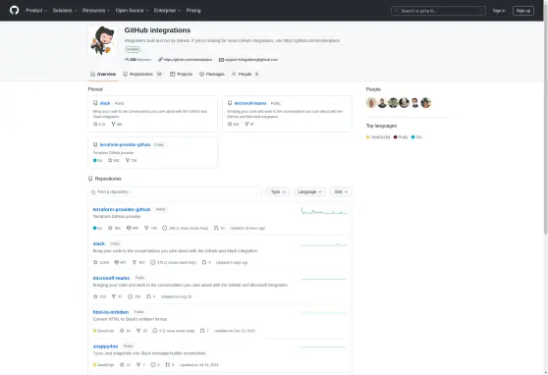Open the Type filter dropdown
The width and height of the screenshot is (548, 375).
pyautogui.click(x=278, y=191)
